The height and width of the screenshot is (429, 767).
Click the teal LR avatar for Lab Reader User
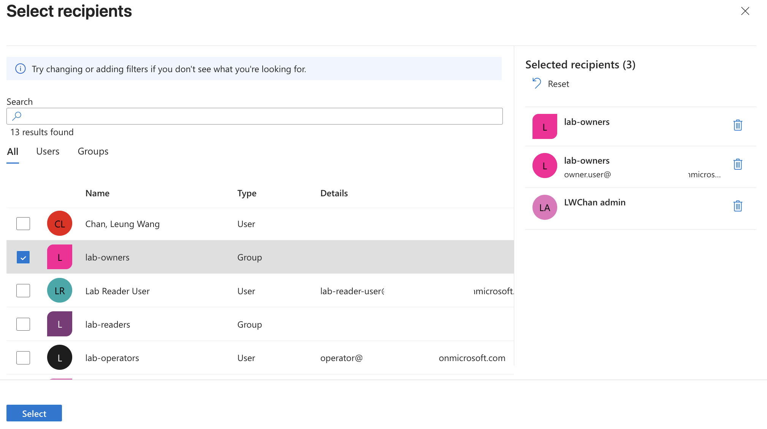(60, 290)
